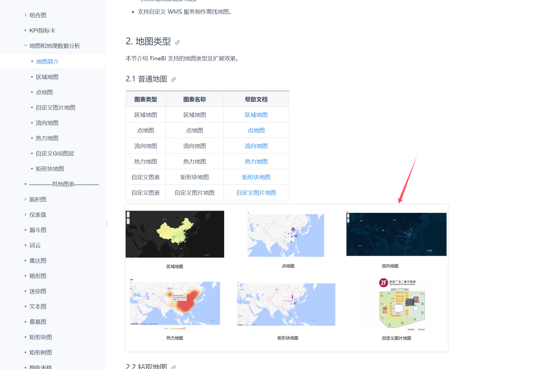Expand the 组合图 sidebar section
Viewport: 538px width, 369px height.
click(26, 15)
